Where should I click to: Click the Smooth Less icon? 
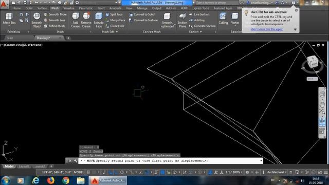coord(46,20)
